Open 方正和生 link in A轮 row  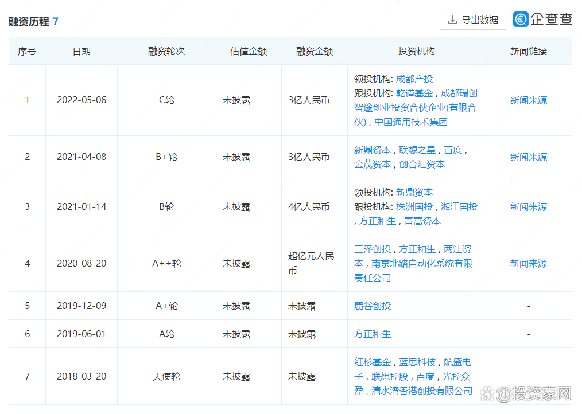pos(373,334)
